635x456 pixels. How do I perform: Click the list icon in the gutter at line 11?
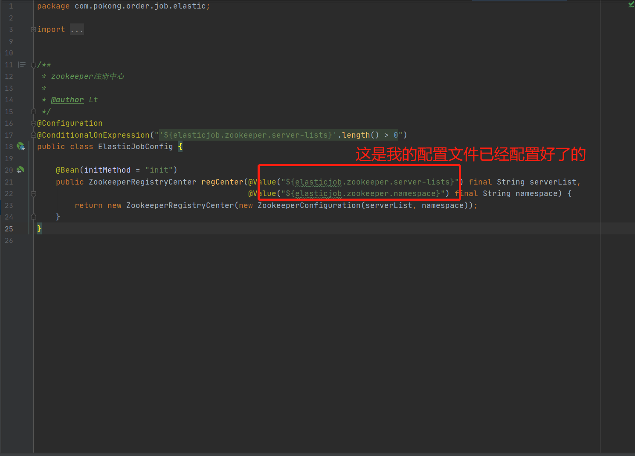pyautogui.click(x=22, y=64)
